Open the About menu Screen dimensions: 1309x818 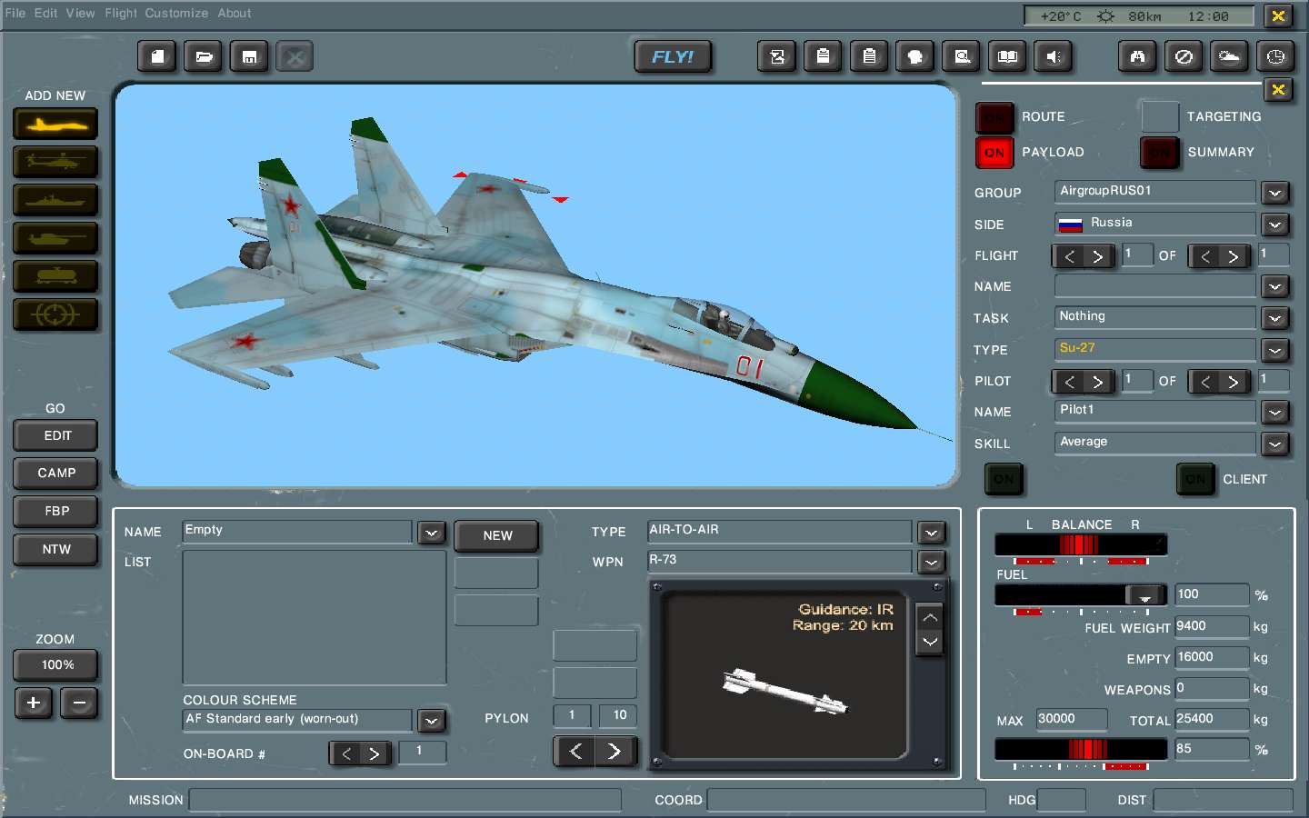point(235,14)
